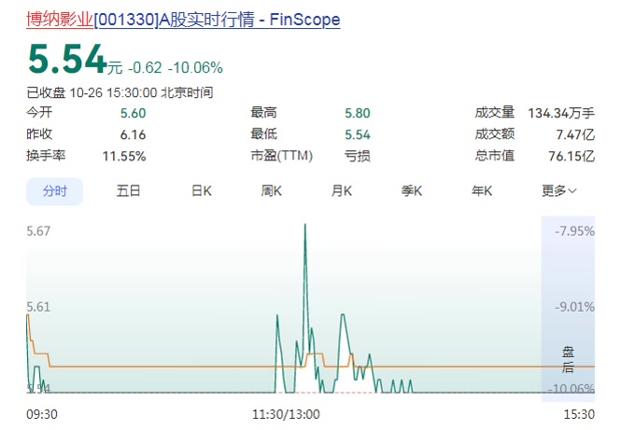The width and height of the screenshot is (621, 430).
Task: Click the 成交量 value 134.34万手
Action: click(561, 114)
